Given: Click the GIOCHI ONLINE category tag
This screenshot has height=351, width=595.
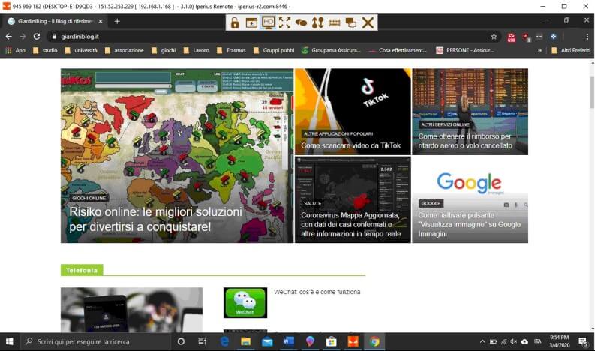Looking at the screenshot, I should tap(89, 198).
